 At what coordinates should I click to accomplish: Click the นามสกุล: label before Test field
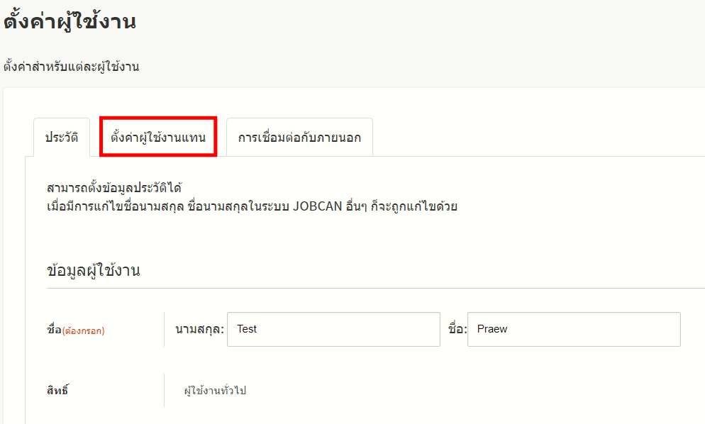199,329
